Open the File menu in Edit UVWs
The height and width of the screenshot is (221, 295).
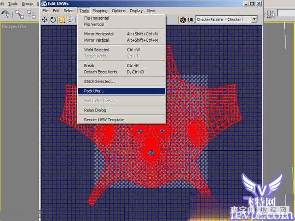tap(45, 11)
